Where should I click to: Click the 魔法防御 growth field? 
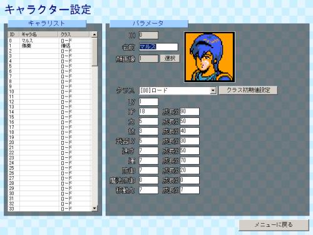190,180
